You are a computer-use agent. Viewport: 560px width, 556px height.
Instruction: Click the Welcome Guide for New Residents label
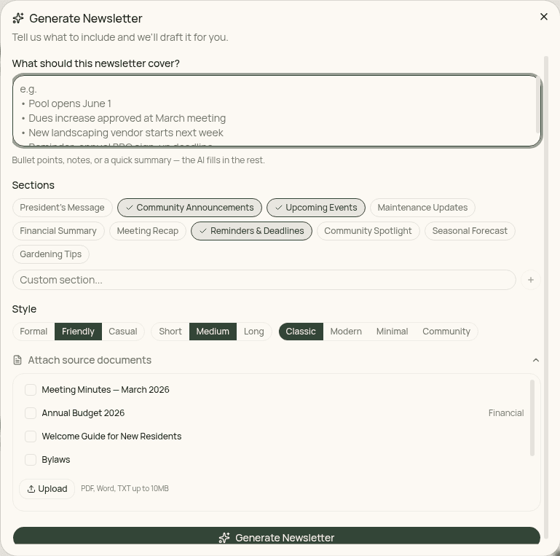pyautogui.click(x=111, y=436)
